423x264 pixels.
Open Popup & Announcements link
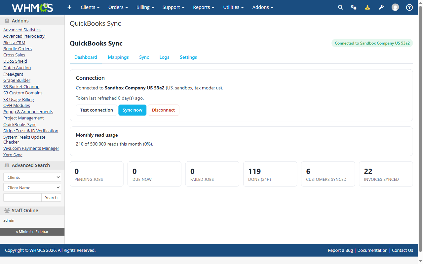tap(28, 112)
